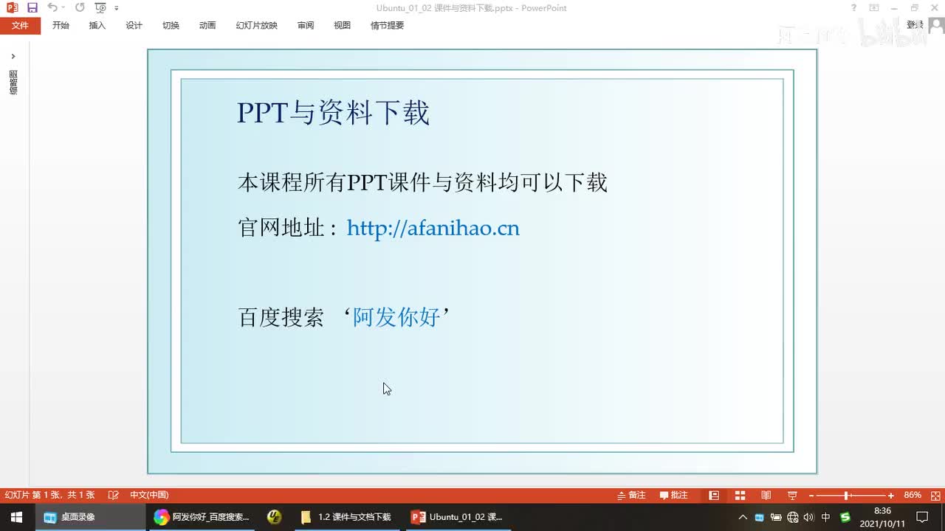Screen dimensions: 945x531
Task: Switch to Slide Sorter view
Action: (740, 495)
